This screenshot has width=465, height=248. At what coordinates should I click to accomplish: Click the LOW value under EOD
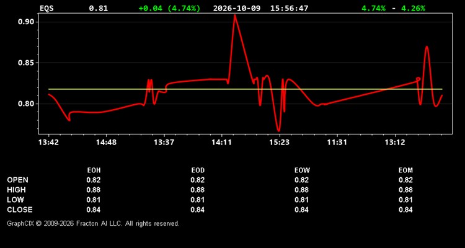click(x=198, y=200)
